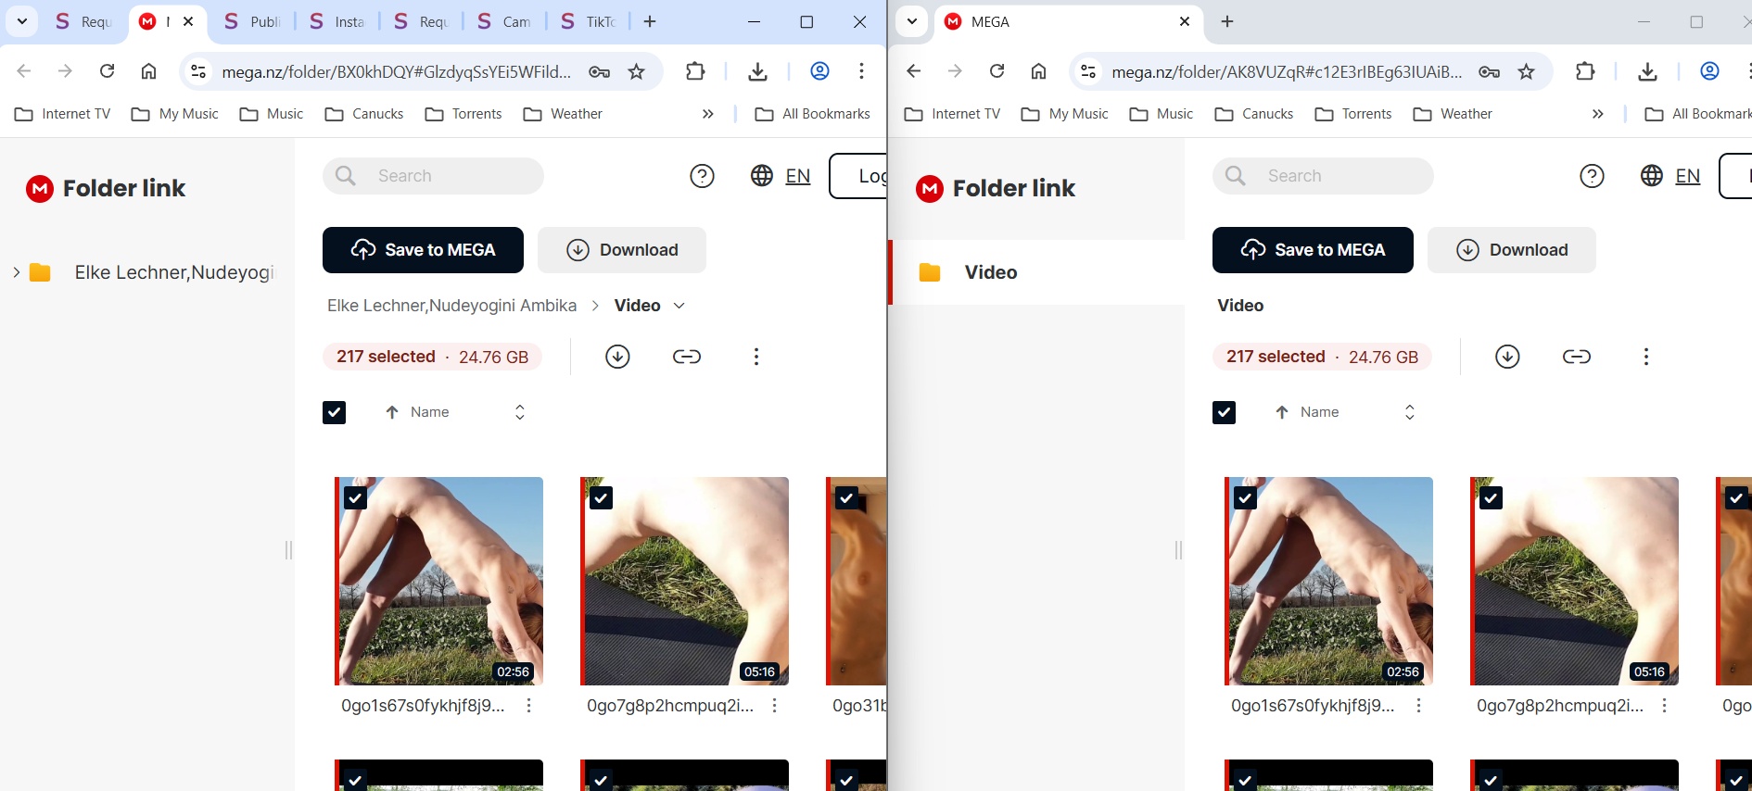Open three-dot more options beside link icon, left window

click(756, 357)
